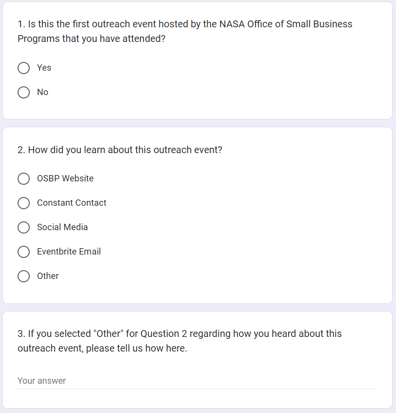This screenshot has height=413, width=396.
Task: Click the 'Other' option label text
Action: (x=48, y=276)
